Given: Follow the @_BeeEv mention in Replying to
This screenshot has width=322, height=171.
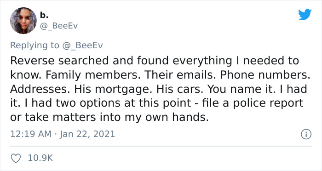Looking at the screenshot, I should pos(82,45).
